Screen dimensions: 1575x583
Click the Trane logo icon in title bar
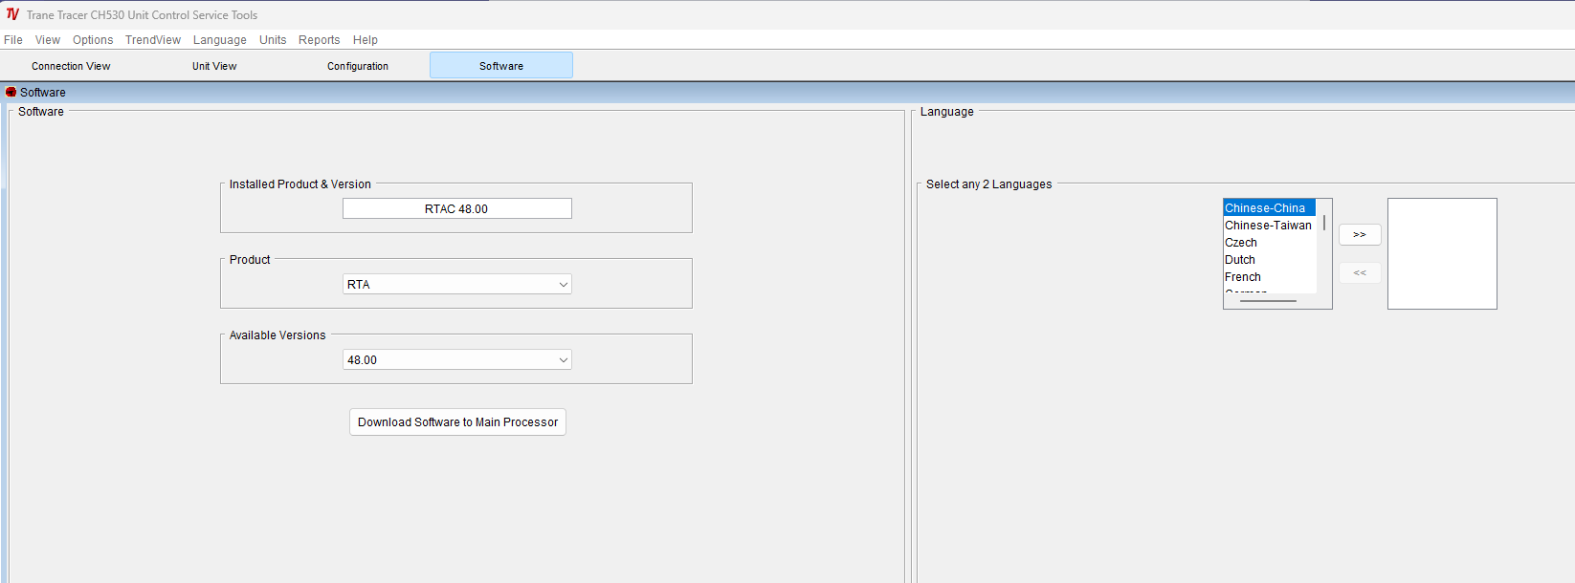(12, 14)
